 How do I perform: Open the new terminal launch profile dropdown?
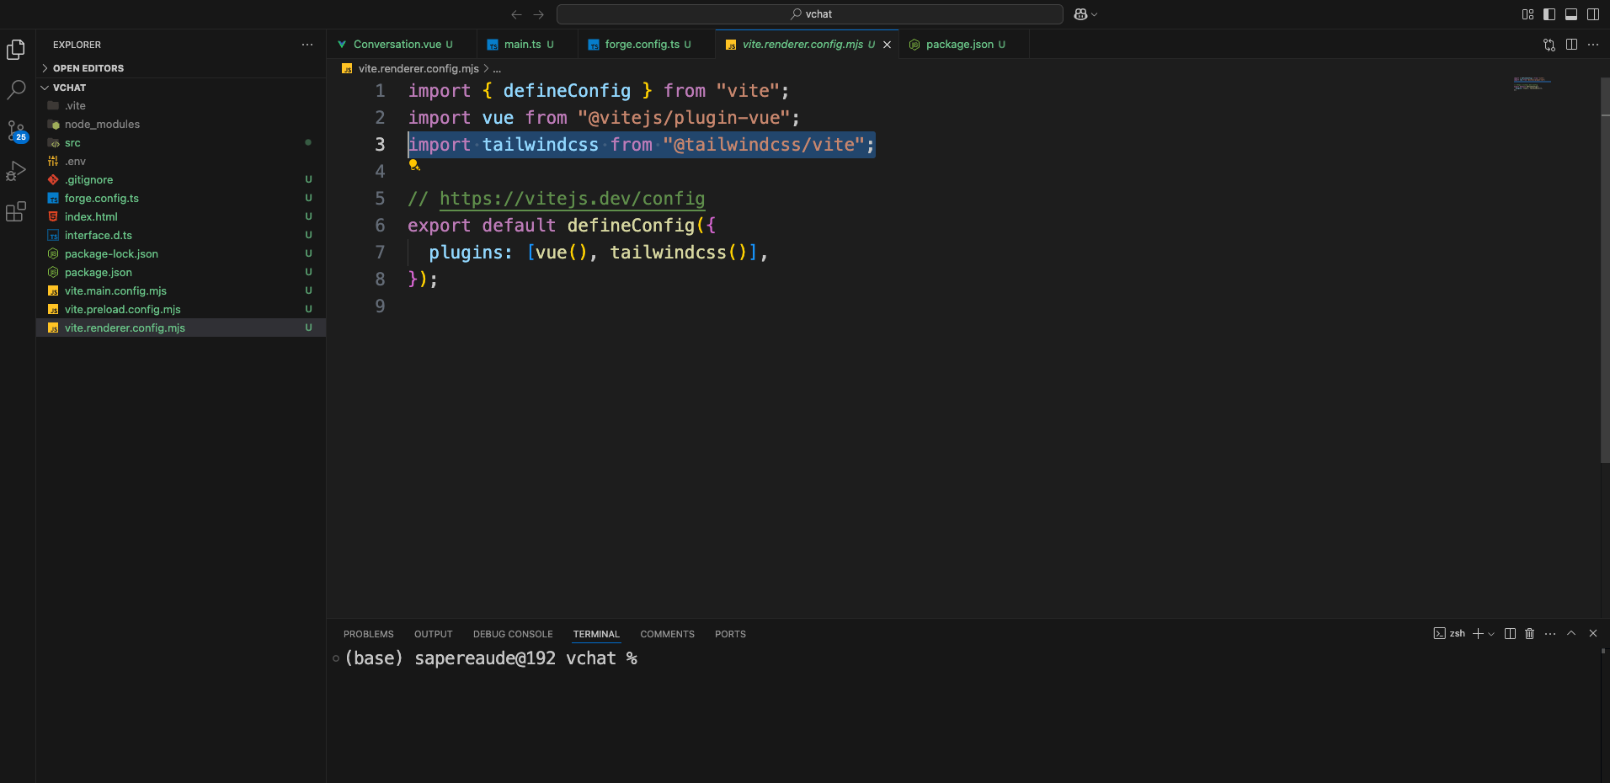click(x=1492, y=634)
